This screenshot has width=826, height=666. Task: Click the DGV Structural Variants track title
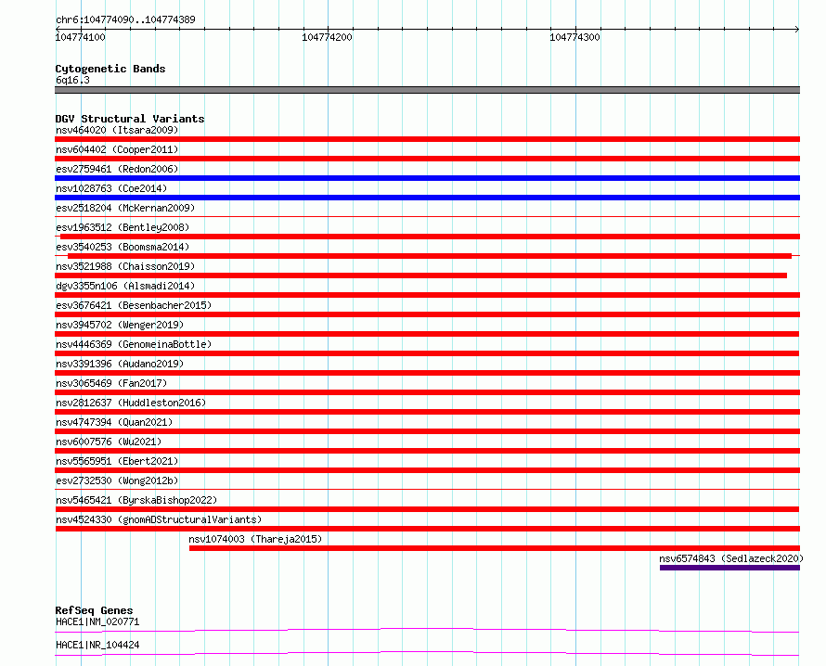(130, 119)
